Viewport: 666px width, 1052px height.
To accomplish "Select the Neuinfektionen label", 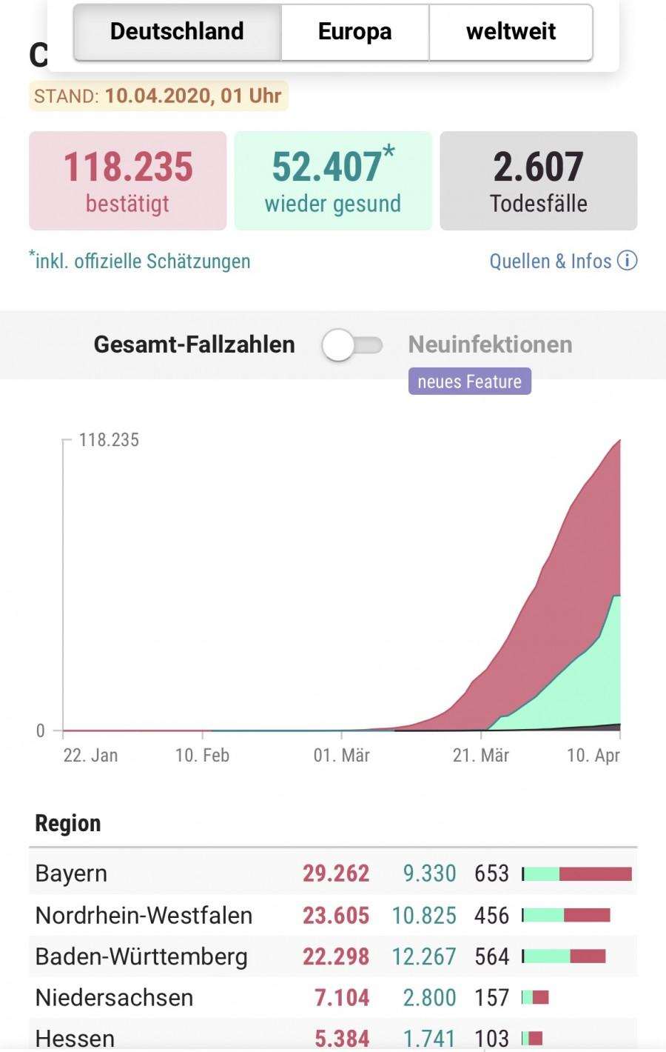I will pyautogui.click(x=490, y=344).
